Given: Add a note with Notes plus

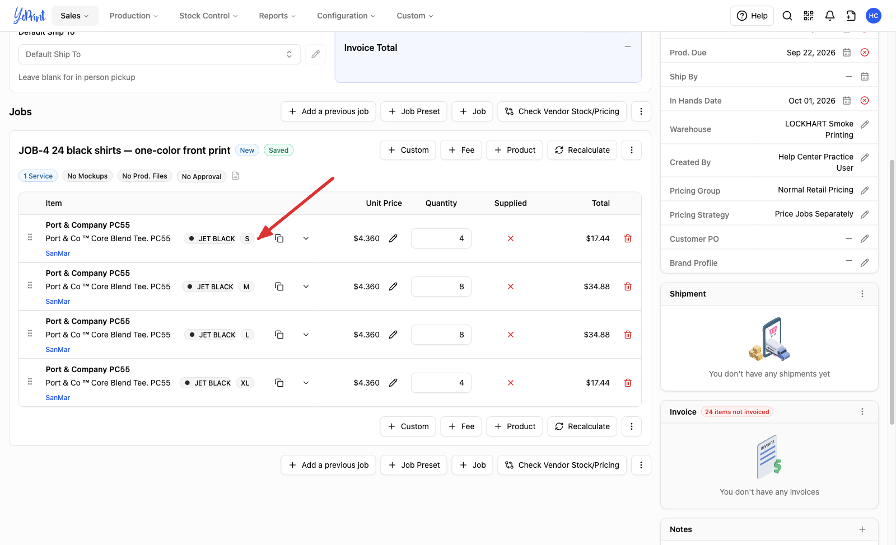Looking at the screenshot, I should [862, 529].
